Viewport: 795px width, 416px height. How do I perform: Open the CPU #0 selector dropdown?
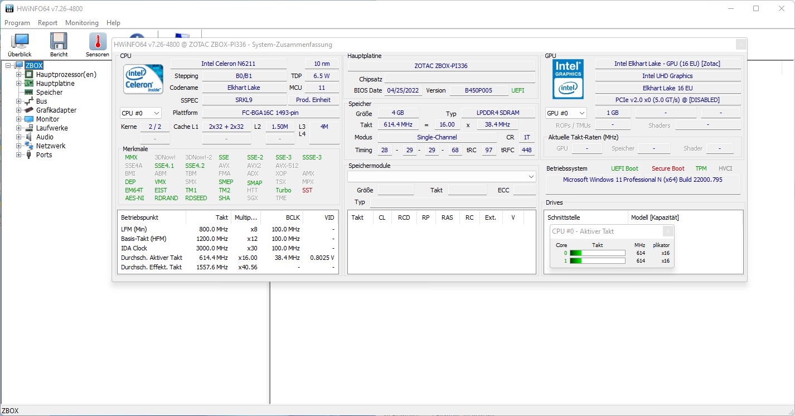click(x=140, y=113)
